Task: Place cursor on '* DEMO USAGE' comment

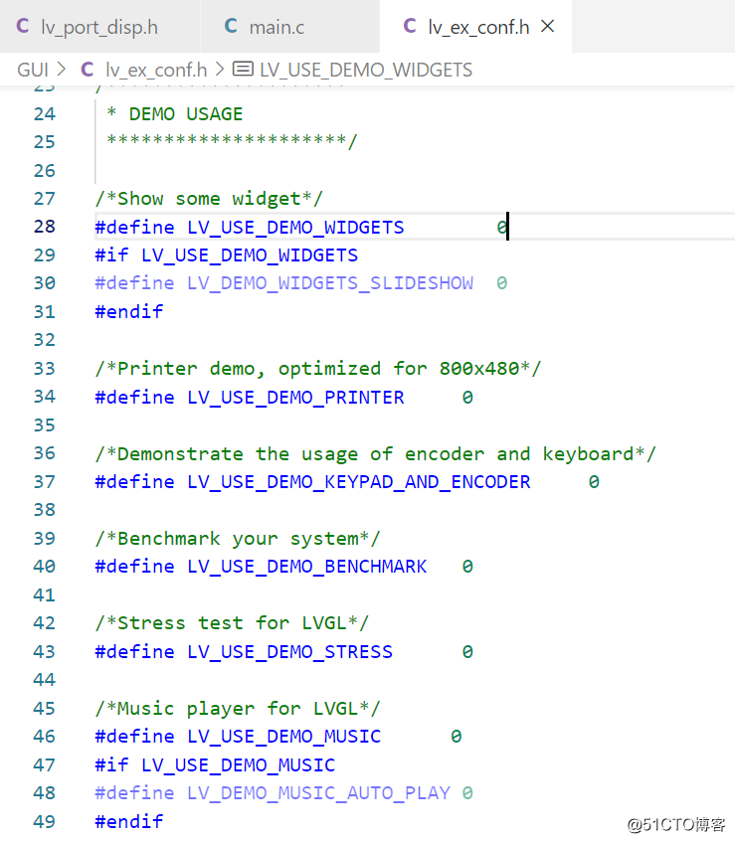Action: coord(175,114)
